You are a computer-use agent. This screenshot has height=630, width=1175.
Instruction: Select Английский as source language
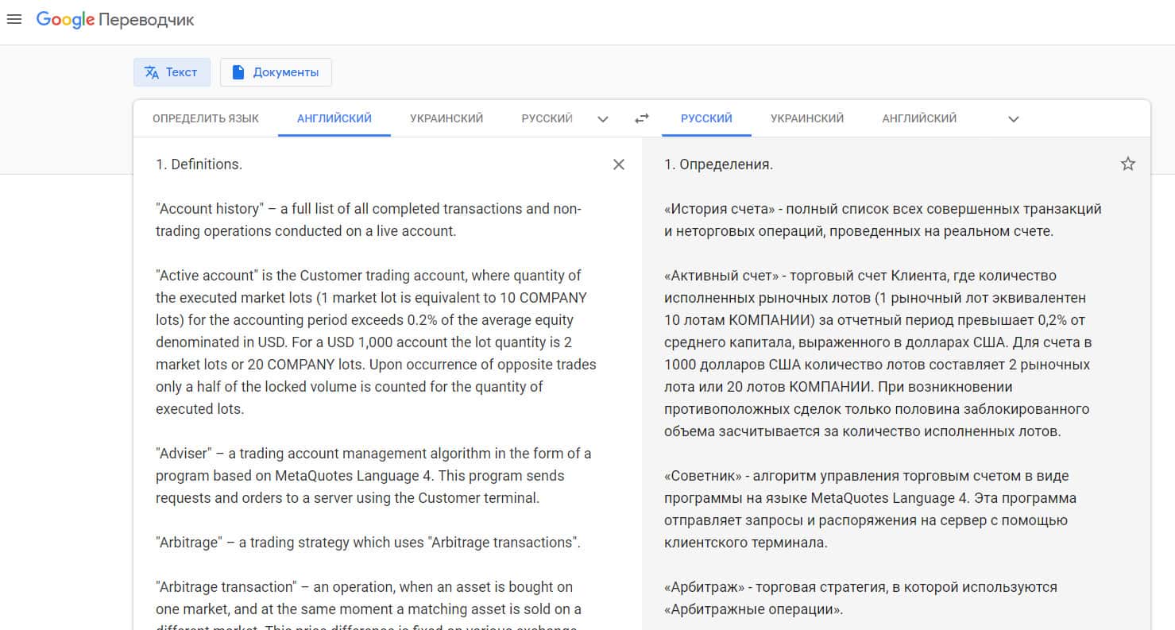(334, 118)
